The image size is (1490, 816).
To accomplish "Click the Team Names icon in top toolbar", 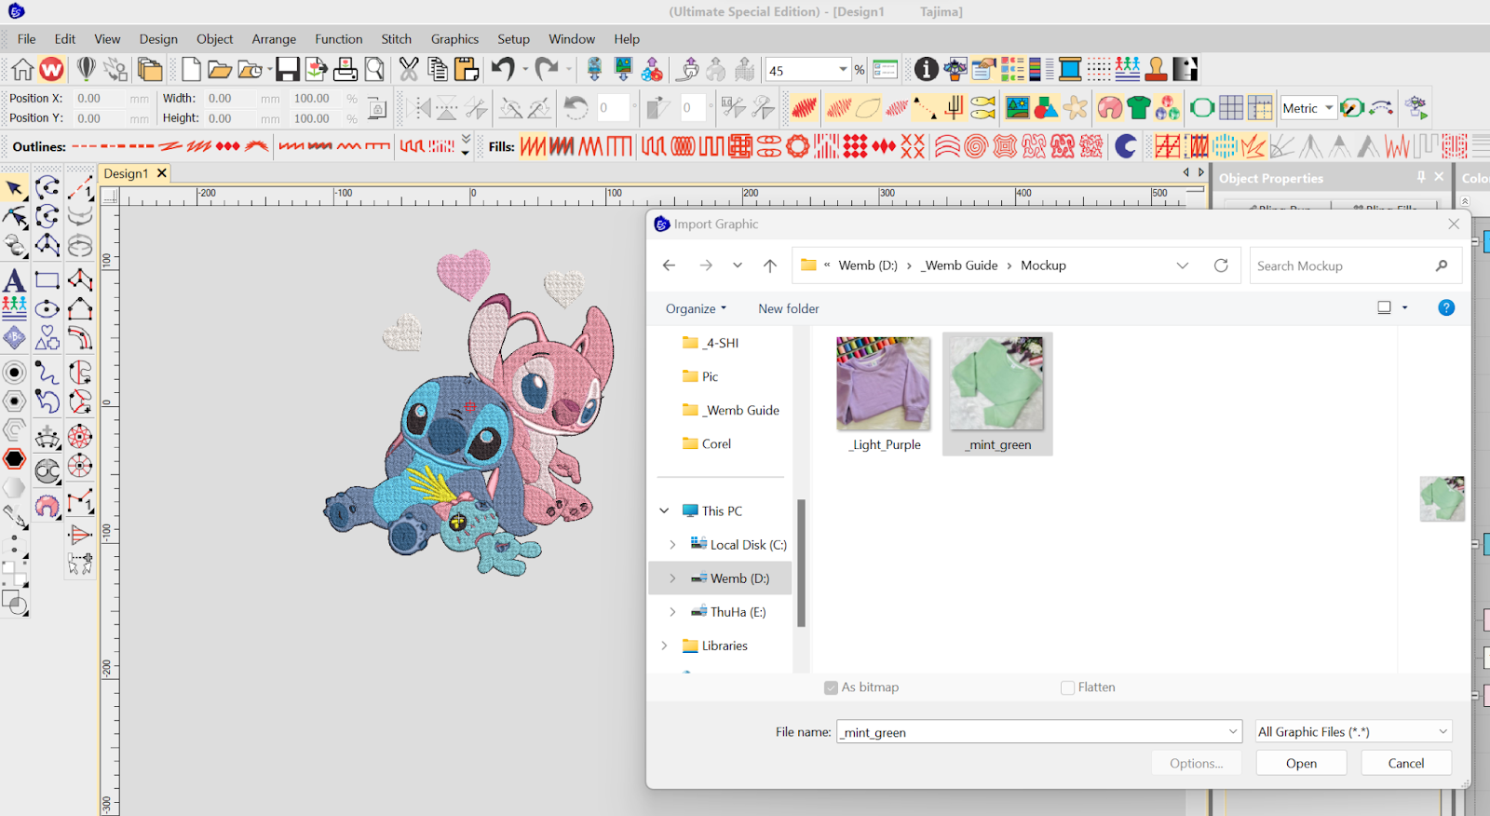I will click(1128, 69).
